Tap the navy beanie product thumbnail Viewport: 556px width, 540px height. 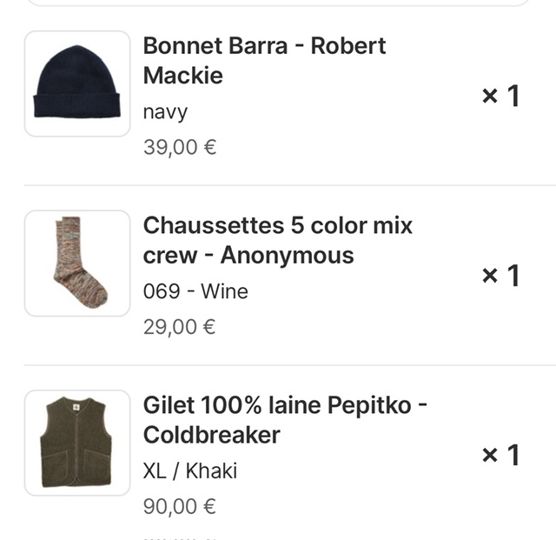[76, 83]
